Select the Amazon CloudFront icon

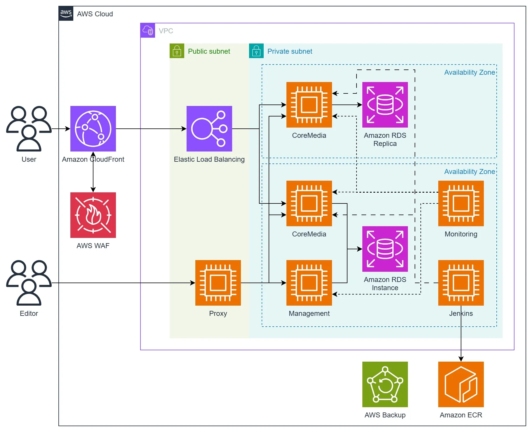pyautogui.click(x=93, y=129)
